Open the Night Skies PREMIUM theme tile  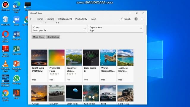click(x=39, y=65)
